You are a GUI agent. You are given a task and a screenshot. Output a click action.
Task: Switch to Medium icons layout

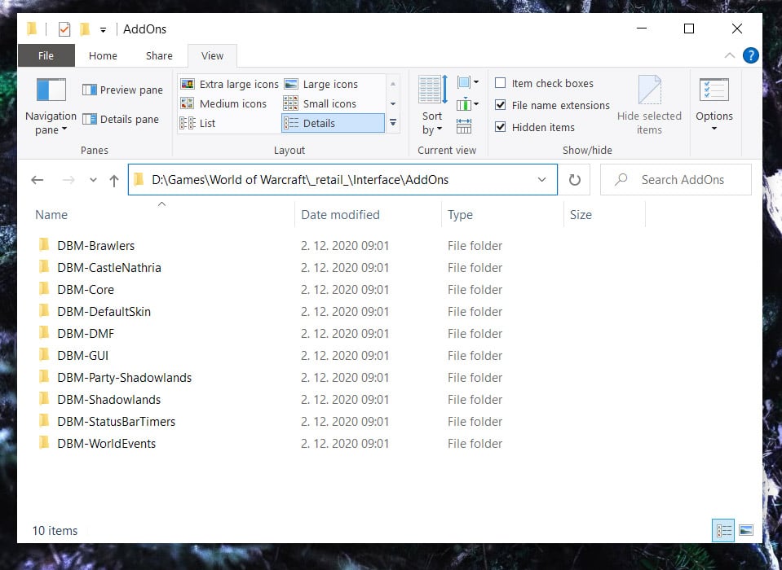[x=223, y=103]
